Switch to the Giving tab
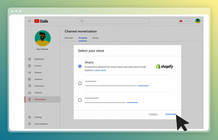This screenshot has height=140, width=218. pyautogui.click(x=95, y=38)
